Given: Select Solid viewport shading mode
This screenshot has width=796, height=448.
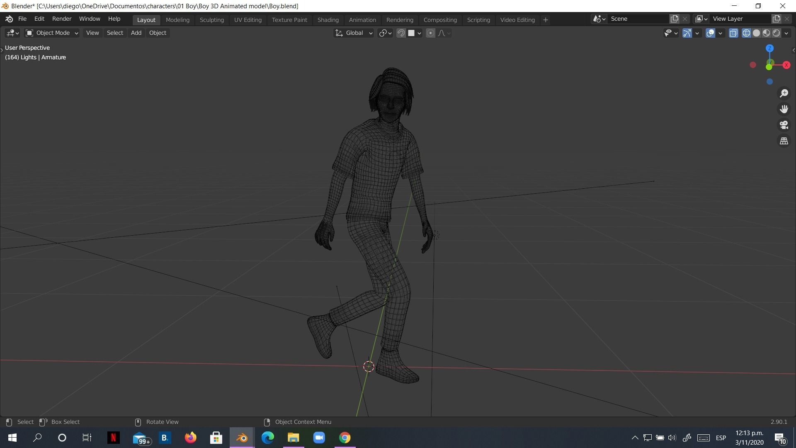Looking at the screenshot, I should tap(756, 33).
